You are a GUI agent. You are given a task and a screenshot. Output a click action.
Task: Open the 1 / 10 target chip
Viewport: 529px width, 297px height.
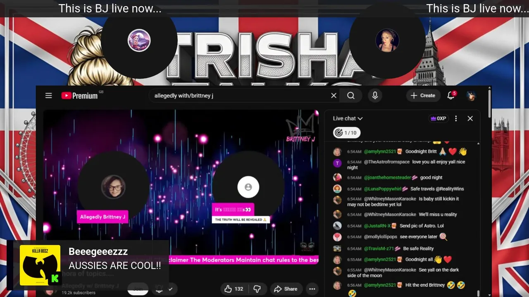(346, 133)
